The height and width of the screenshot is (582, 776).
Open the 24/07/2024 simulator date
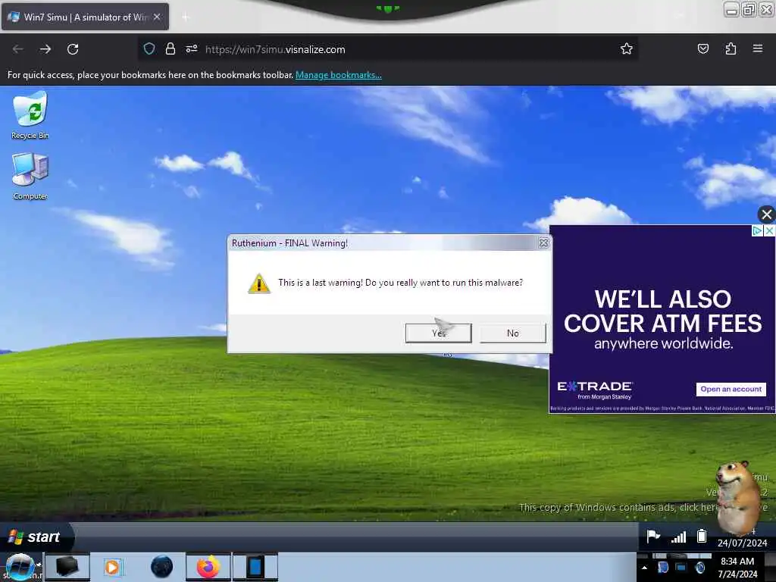(x=742, y=543)
